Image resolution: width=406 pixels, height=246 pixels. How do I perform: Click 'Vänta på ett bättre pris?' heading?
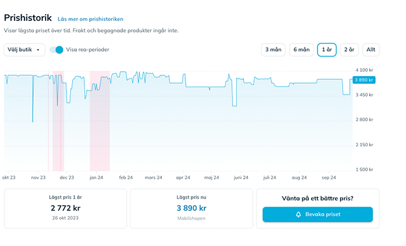pos(317,199)
